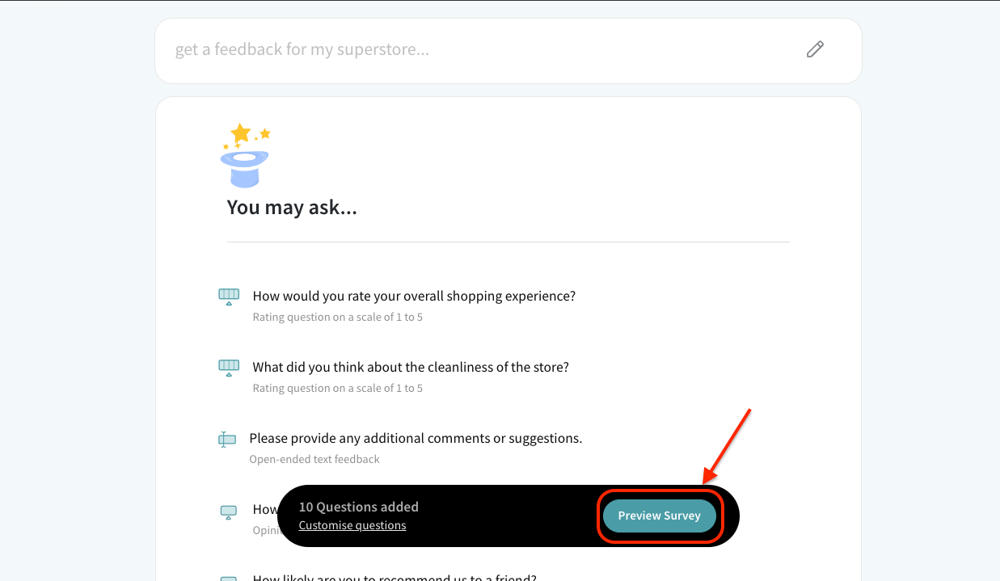Click the "You may ask..." heading
Viewport: 1000px width, 581px height.
[292, 208]
